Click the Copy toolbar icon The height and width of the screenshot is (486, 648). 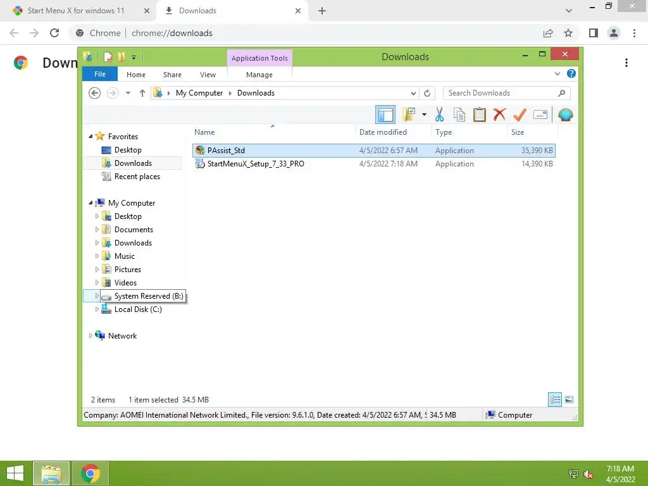(x=459, y=115)
